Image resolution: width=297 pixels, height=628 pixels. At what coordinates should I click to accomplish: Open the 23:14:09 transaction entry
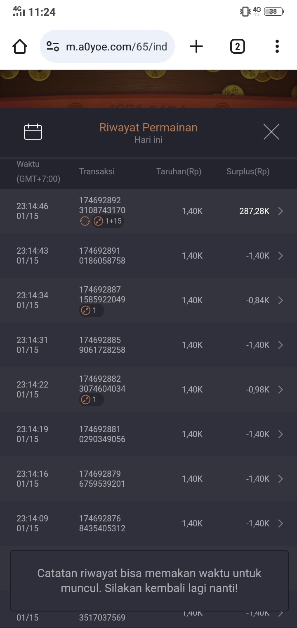click(148, 523)
